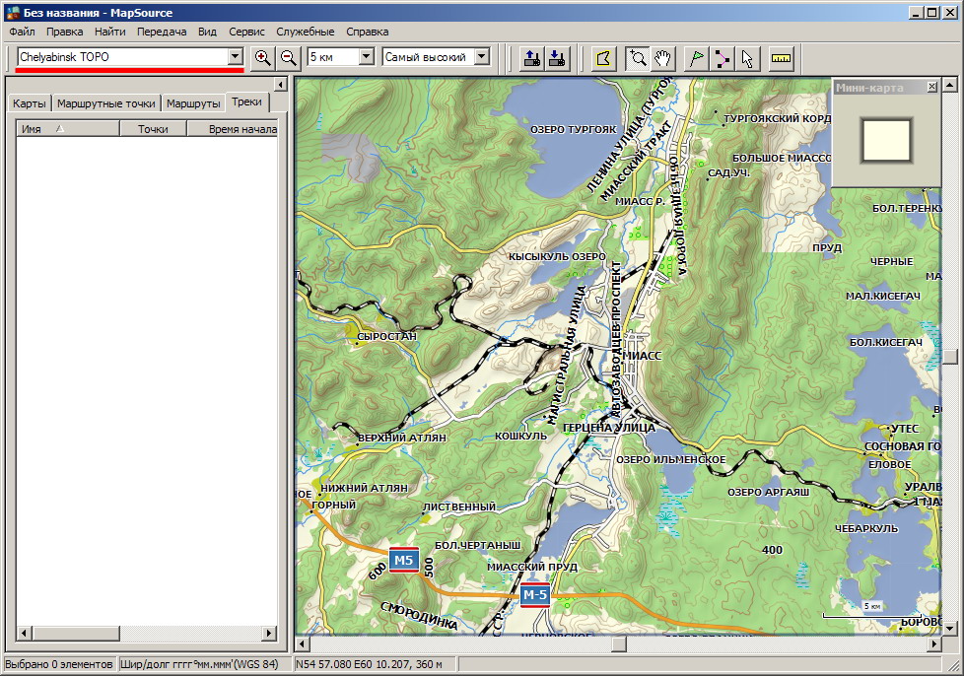Click the Zoom In magnifier button
The image size is (964, 676).
click(x=262, y=58)
